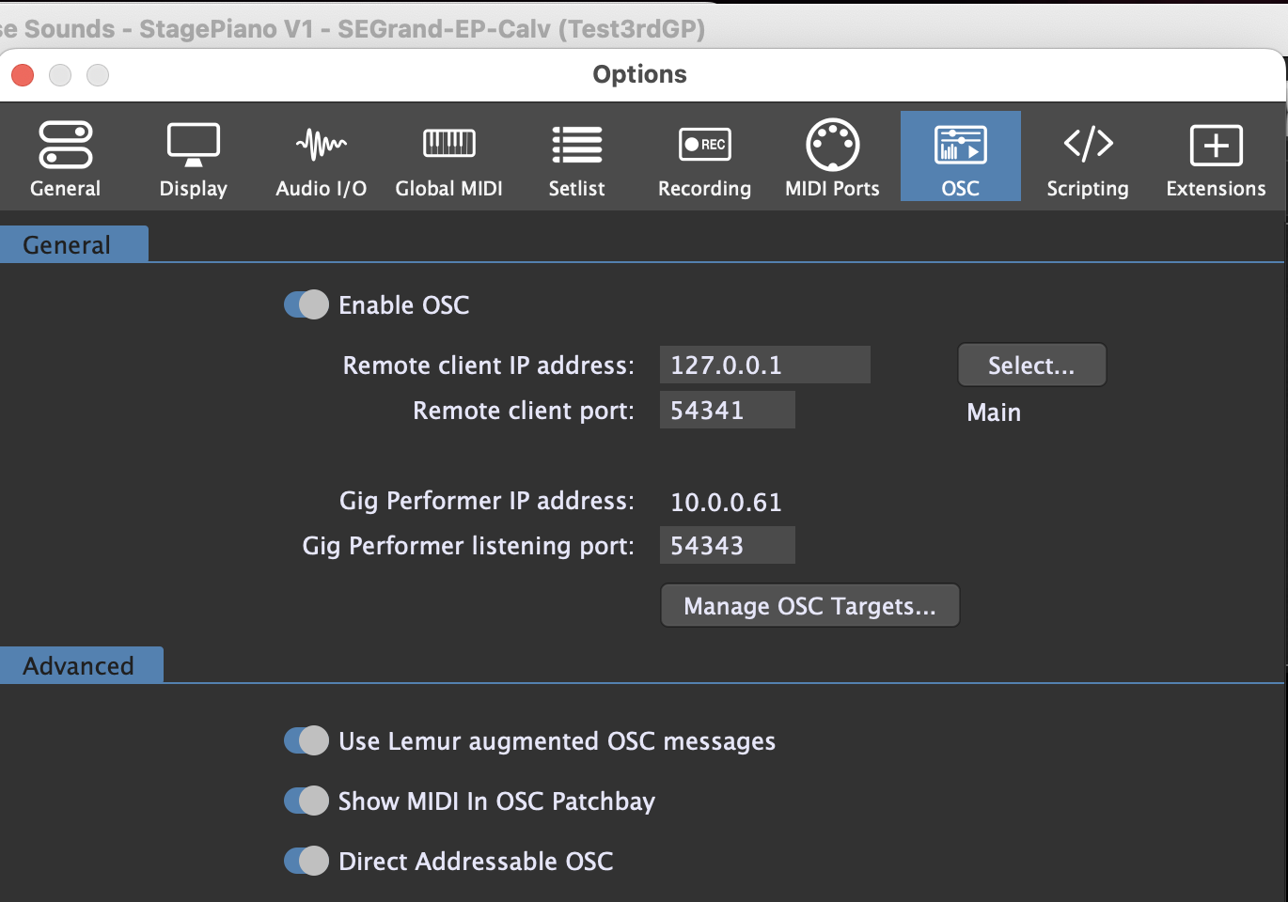Turn off Direct Addressable OSC switch
This screenshot has width=1288, height=902.
306,861
